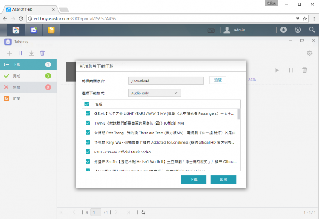This screenshot has height=219, width=319.
Task: Open a new browser tab
Action: click(64, 10)
